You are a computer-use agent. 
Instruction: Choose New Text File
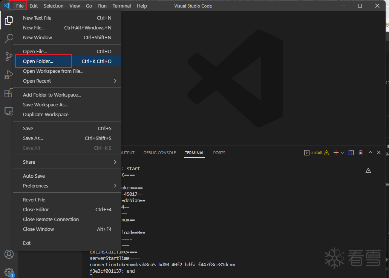tap(67, 18)
